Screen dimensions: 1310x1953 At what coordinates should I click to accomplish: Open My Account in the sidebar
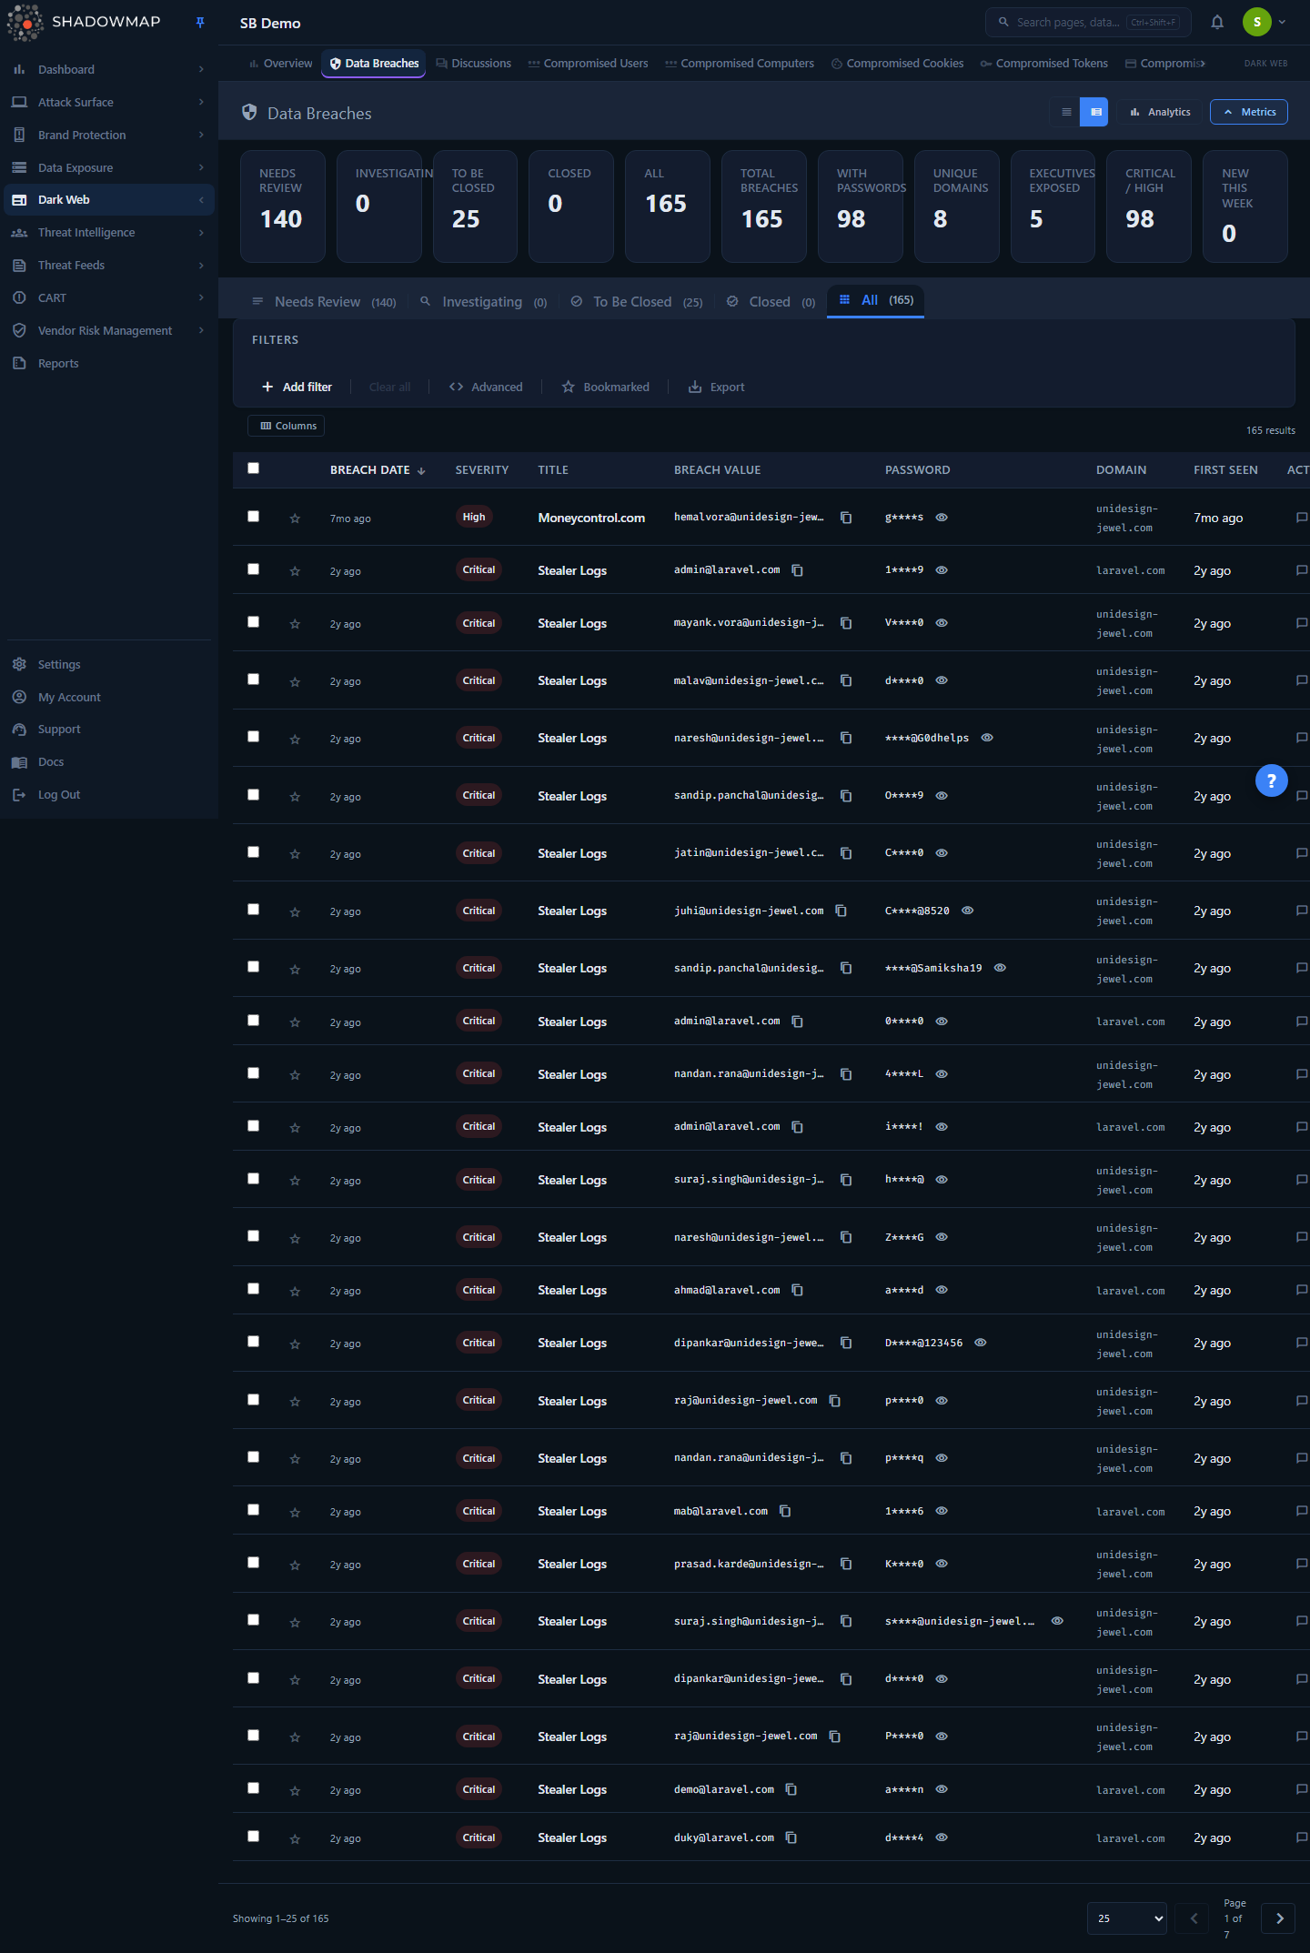click(69, 698)
